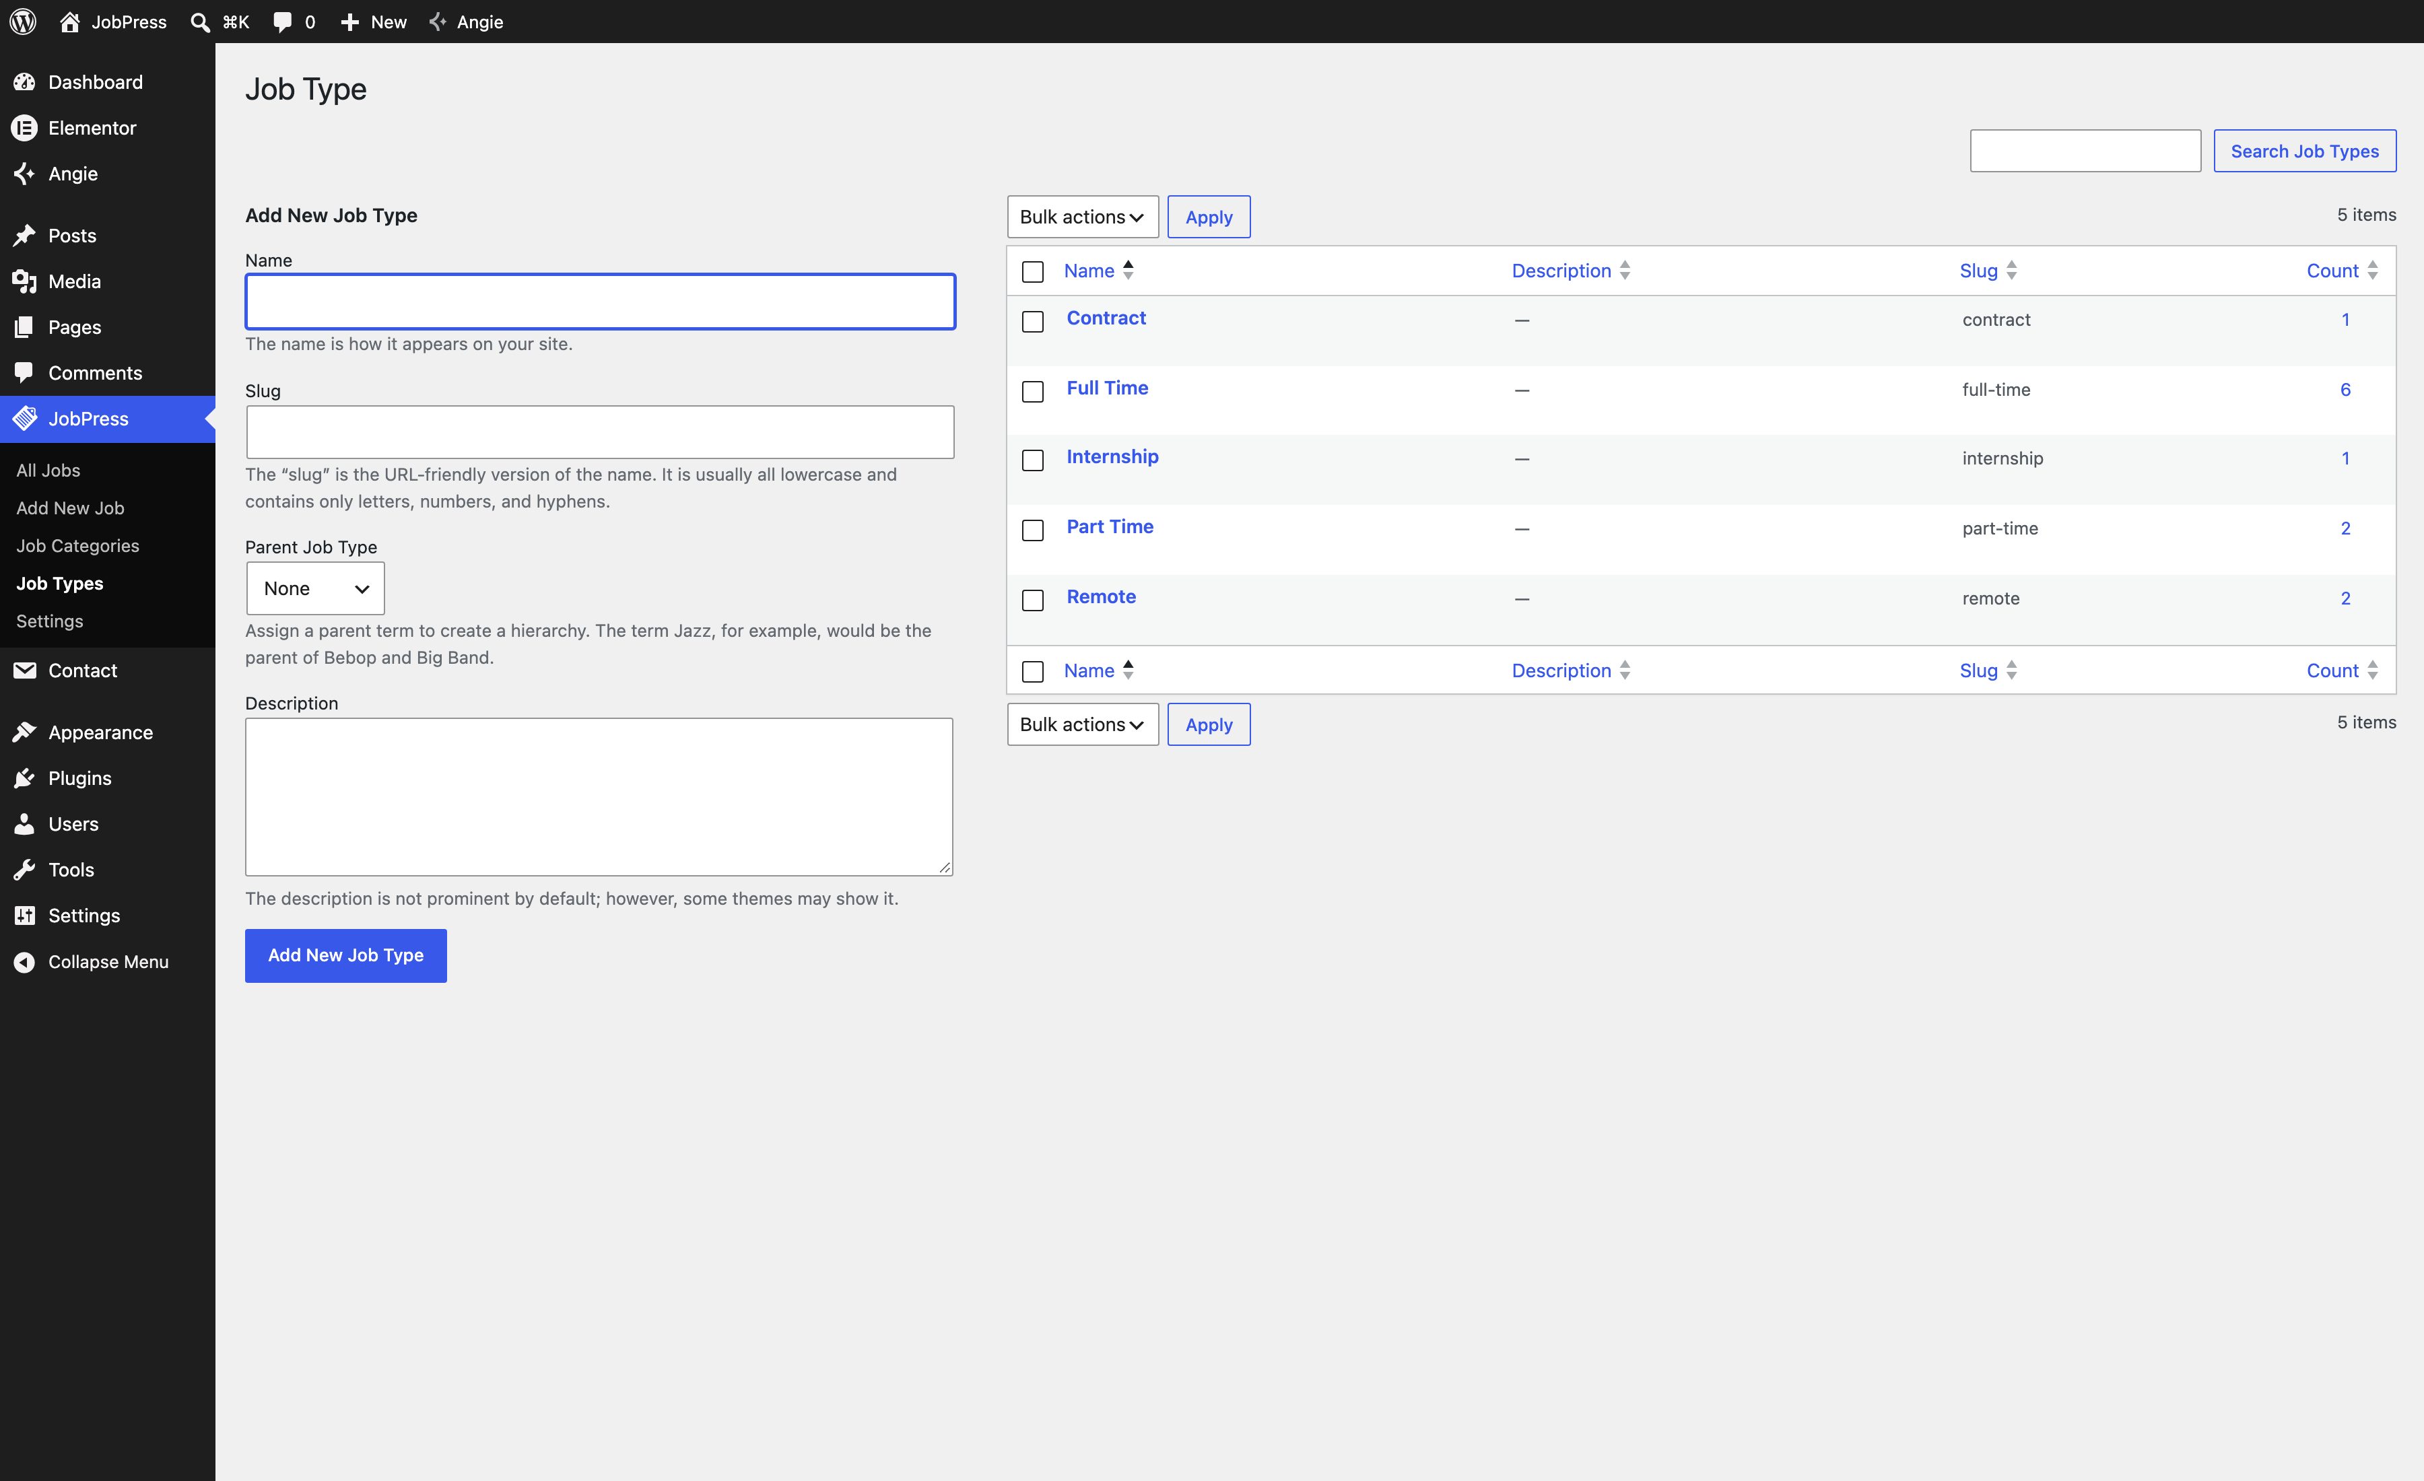Click the Media icon in sidebar
This screenshot has height=1481, width=2424.
pyautogui.click(x=25, y=281)
